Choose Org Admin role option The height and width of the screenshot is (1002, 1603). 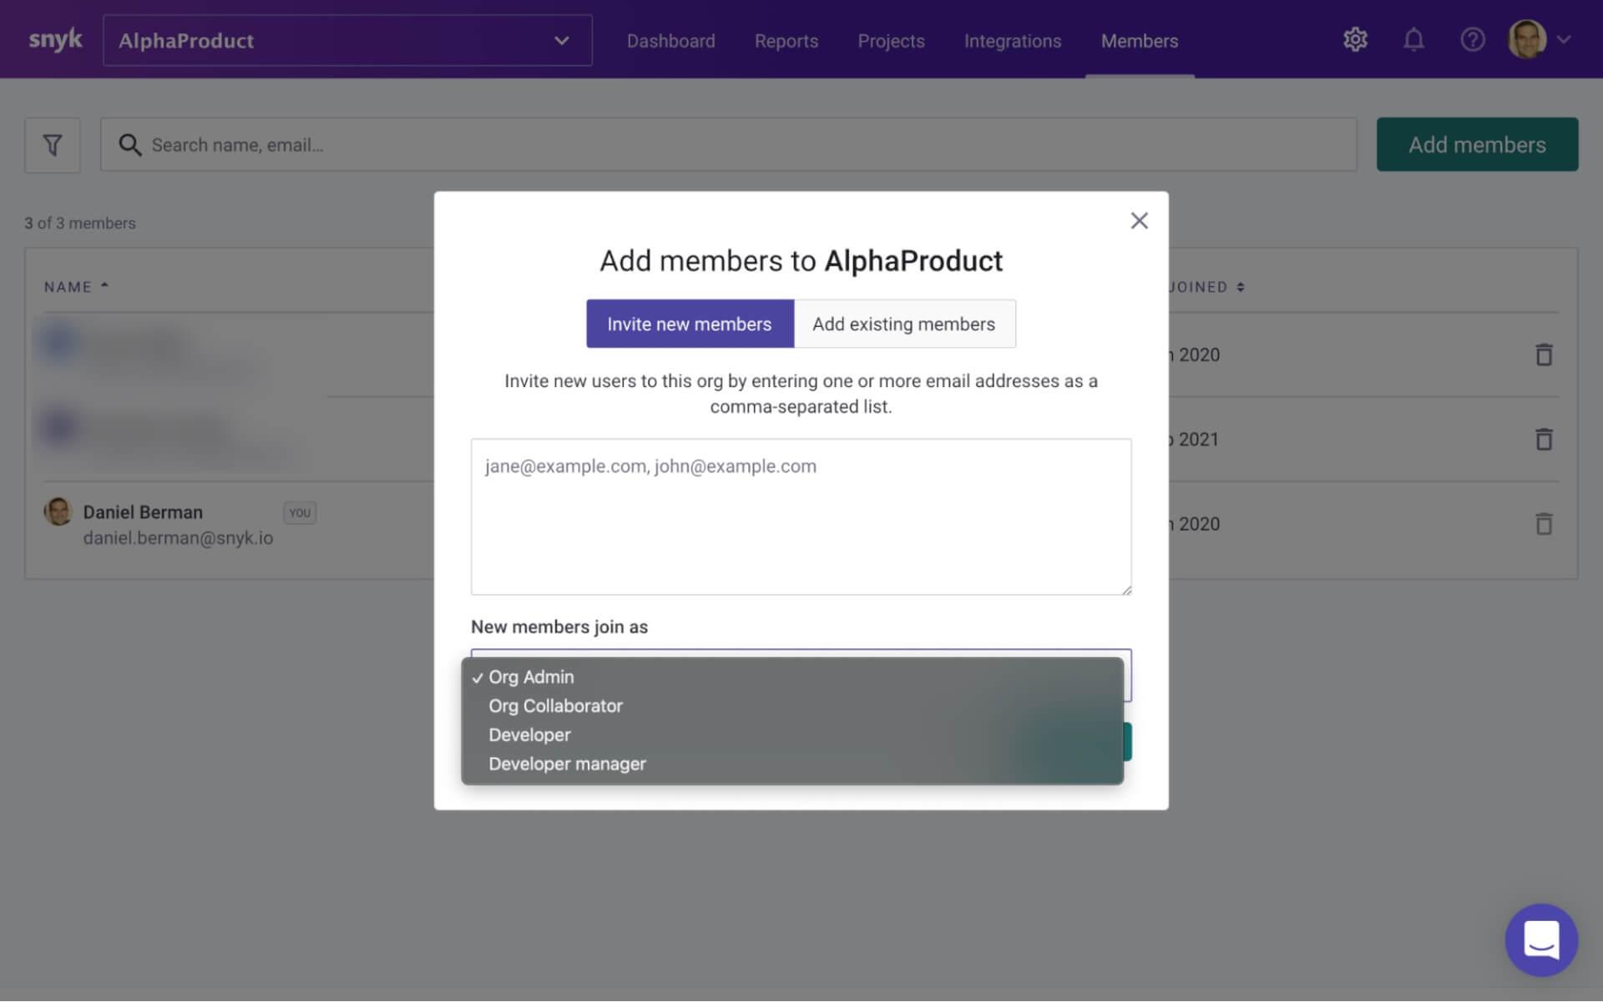791,677
